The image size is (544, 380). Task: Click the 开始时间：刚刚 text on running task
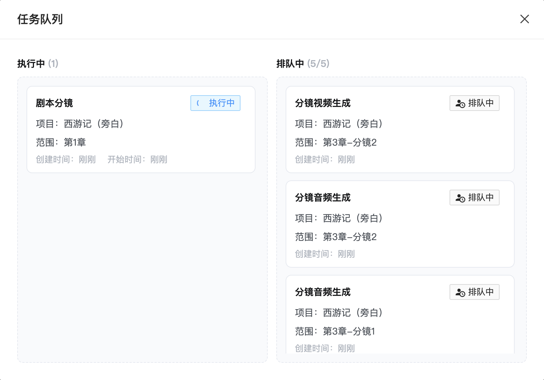[138, 159]
